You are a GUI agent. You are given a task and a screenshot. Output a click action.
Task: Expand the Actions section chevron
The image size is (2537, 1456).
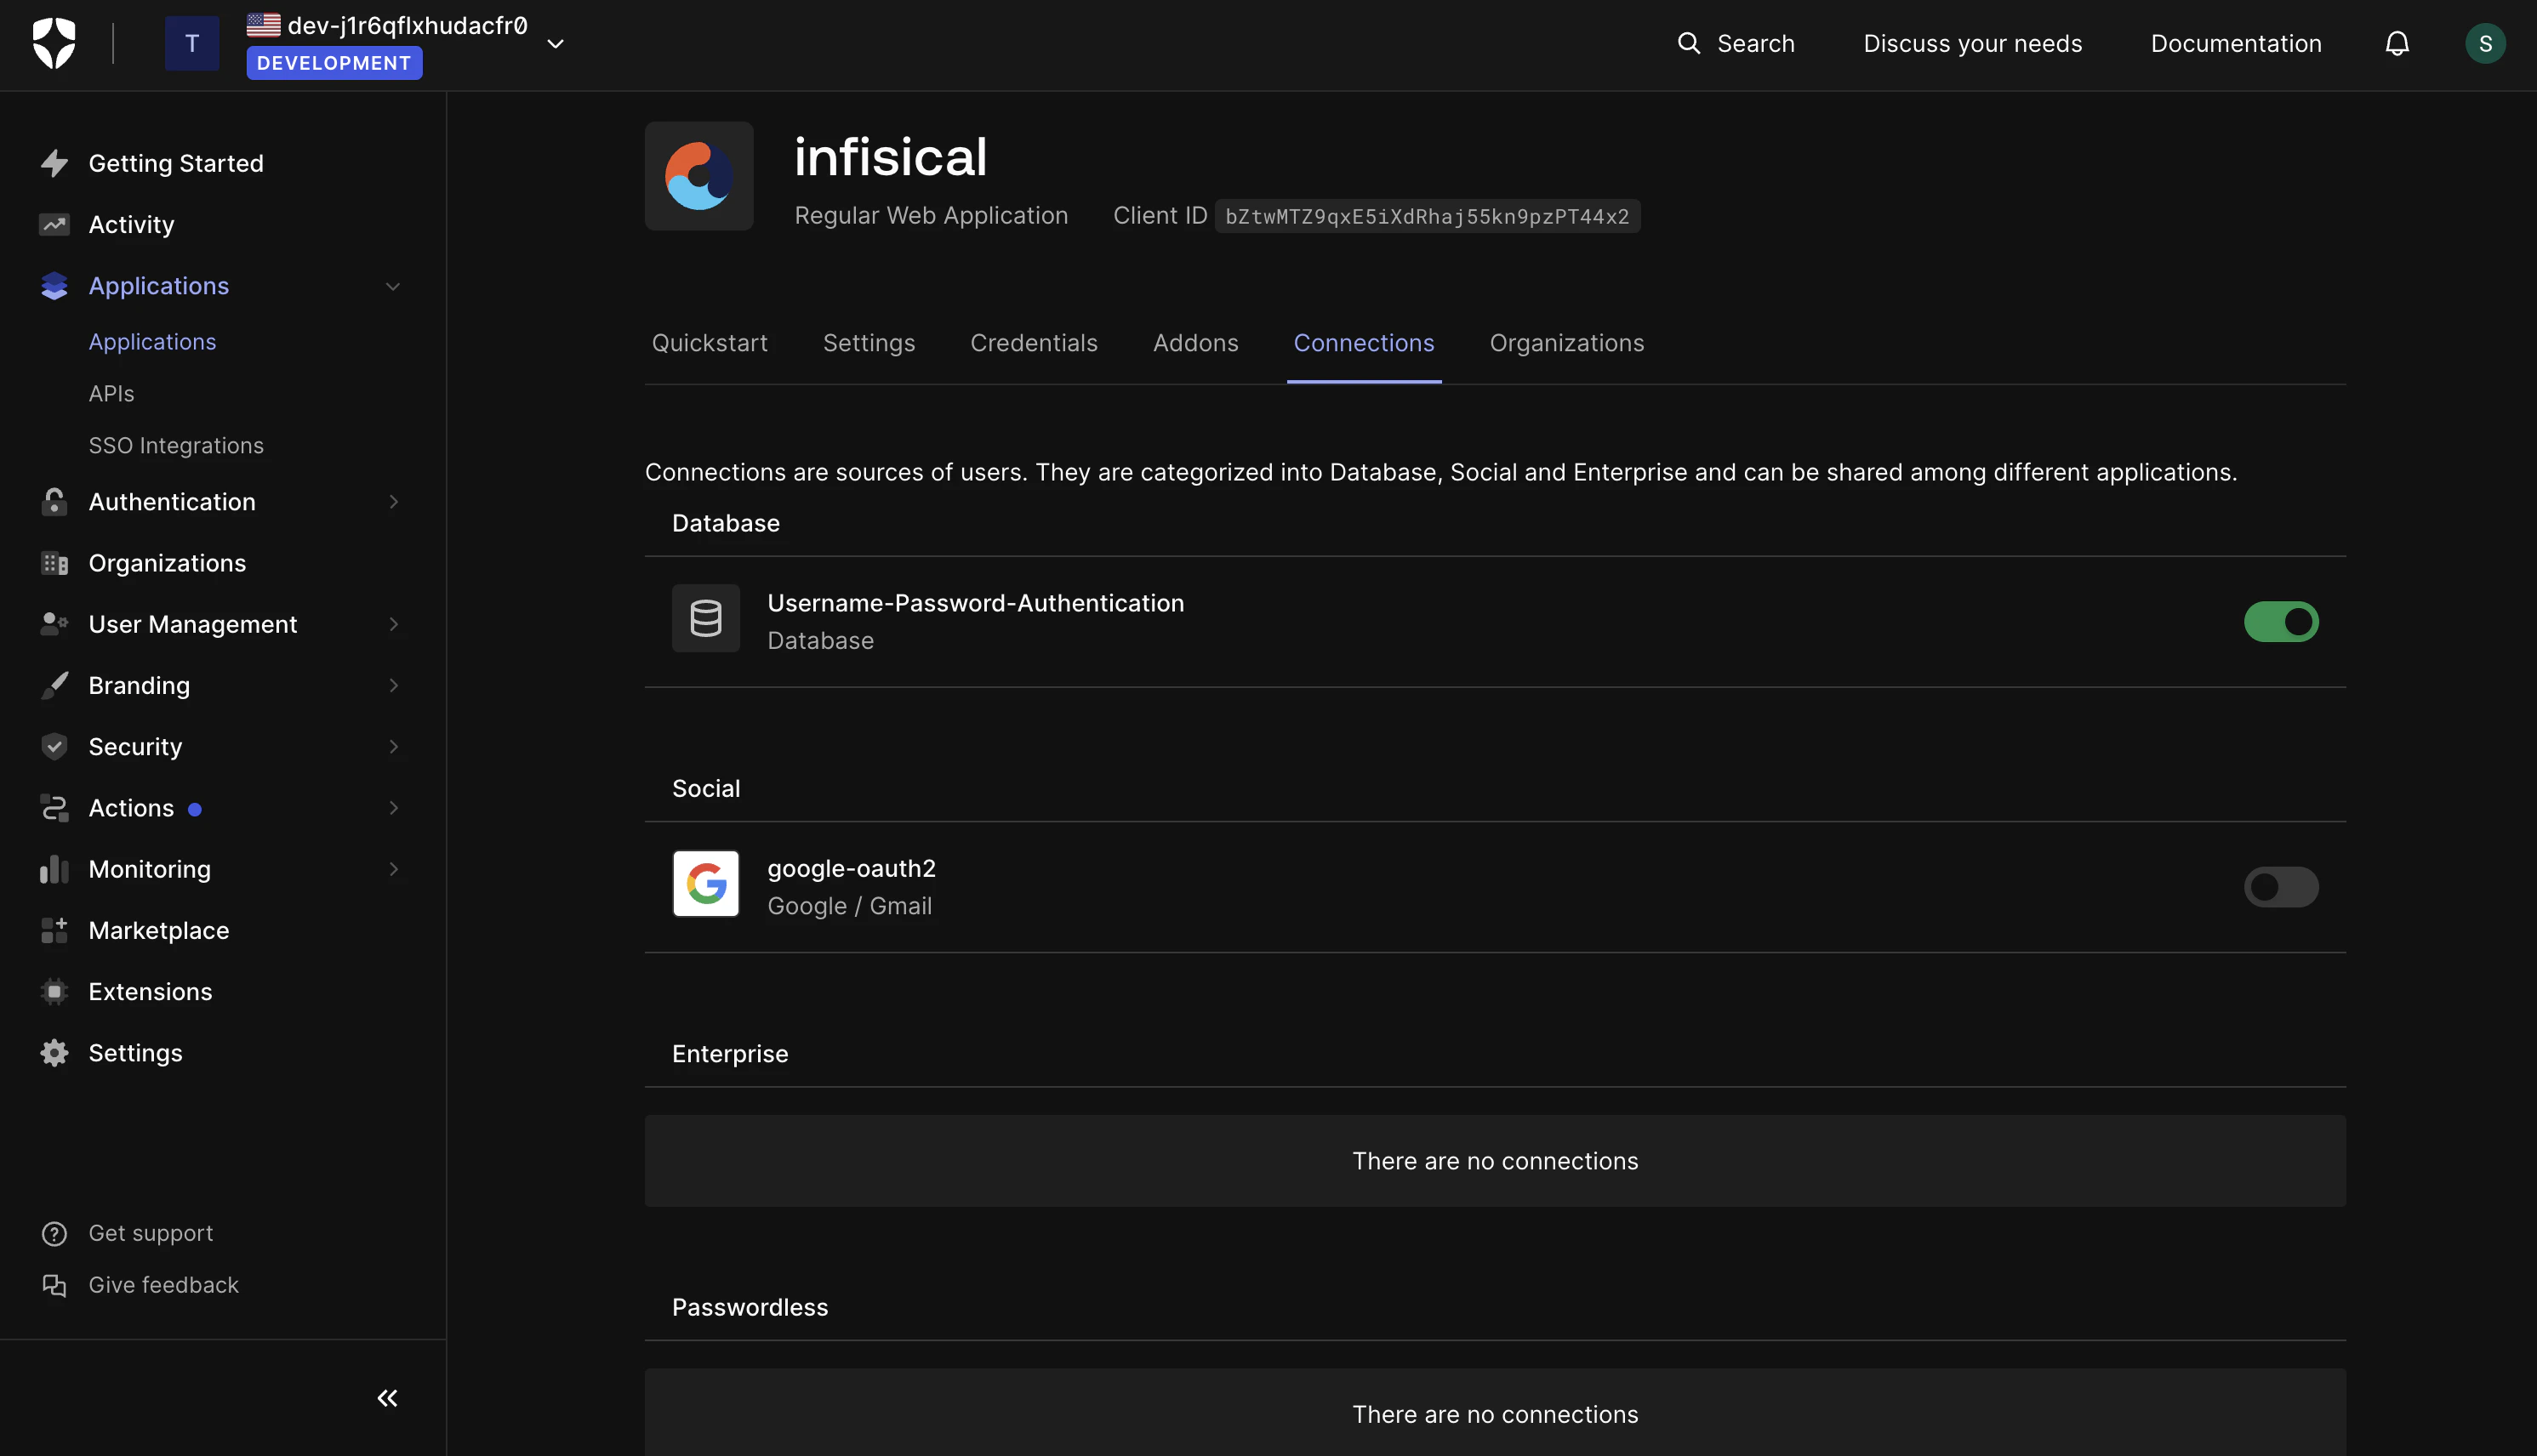coord(393,808)
